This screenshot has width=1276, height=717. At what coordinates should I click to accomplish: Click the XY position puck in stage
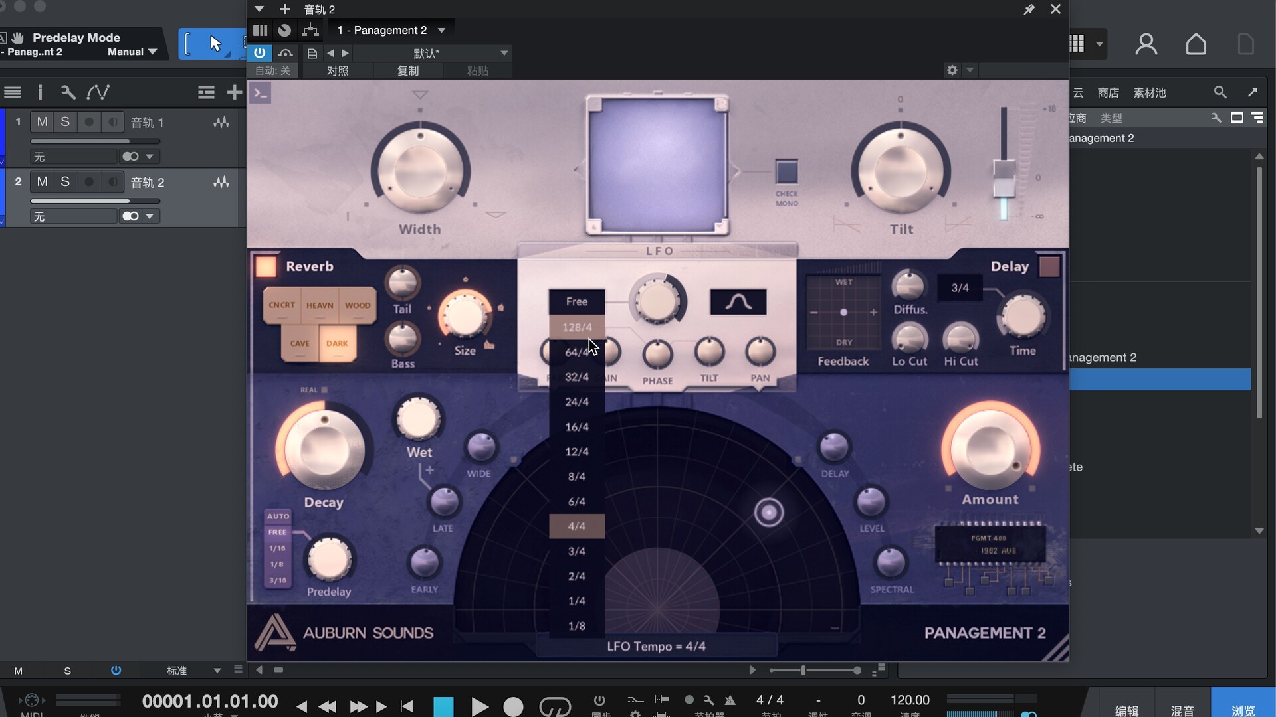click(769, 512)
